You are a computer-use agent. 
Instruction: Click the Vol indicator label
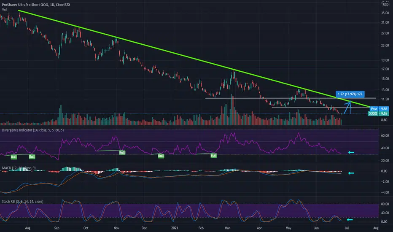point(4,10)
